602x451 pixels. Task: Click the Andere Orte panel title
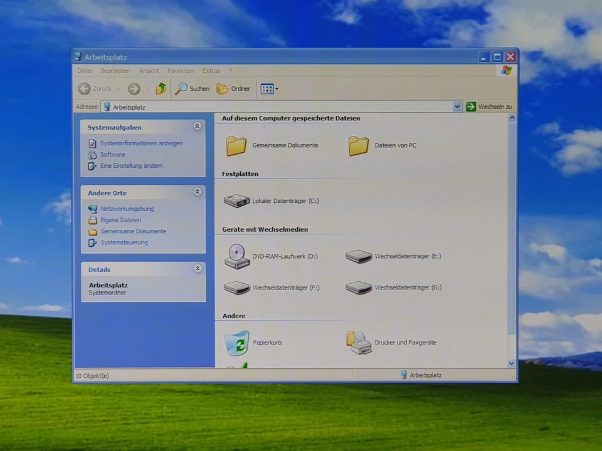pyautogui.click(x=107, y=193)
